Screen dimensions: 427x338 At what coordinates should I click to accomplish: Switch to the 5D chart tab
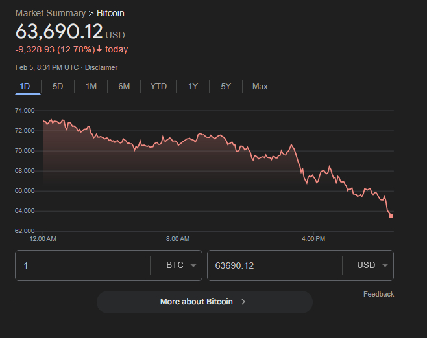point(58,86)
